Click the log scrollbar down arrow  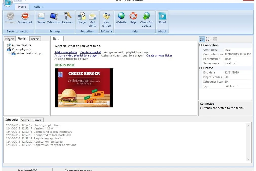point(248,159)
